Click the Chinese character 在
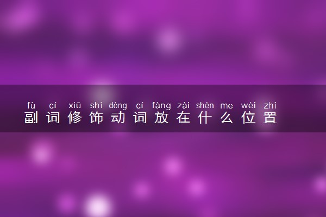Viewport: 326px width, 217px height. tap(183, 118)
